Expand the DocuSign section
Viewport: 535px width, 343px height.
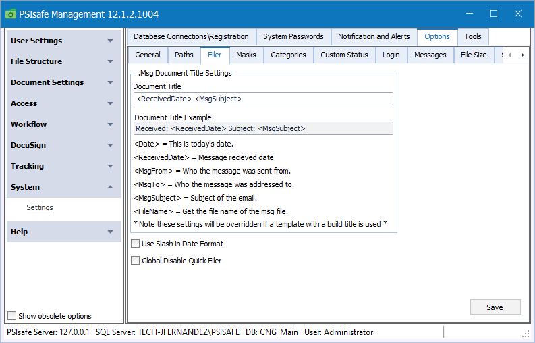coord(64,145)
